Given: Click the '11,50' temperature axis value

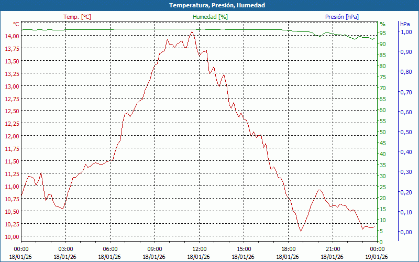Looking at the screenshot, I should point(12,161).
